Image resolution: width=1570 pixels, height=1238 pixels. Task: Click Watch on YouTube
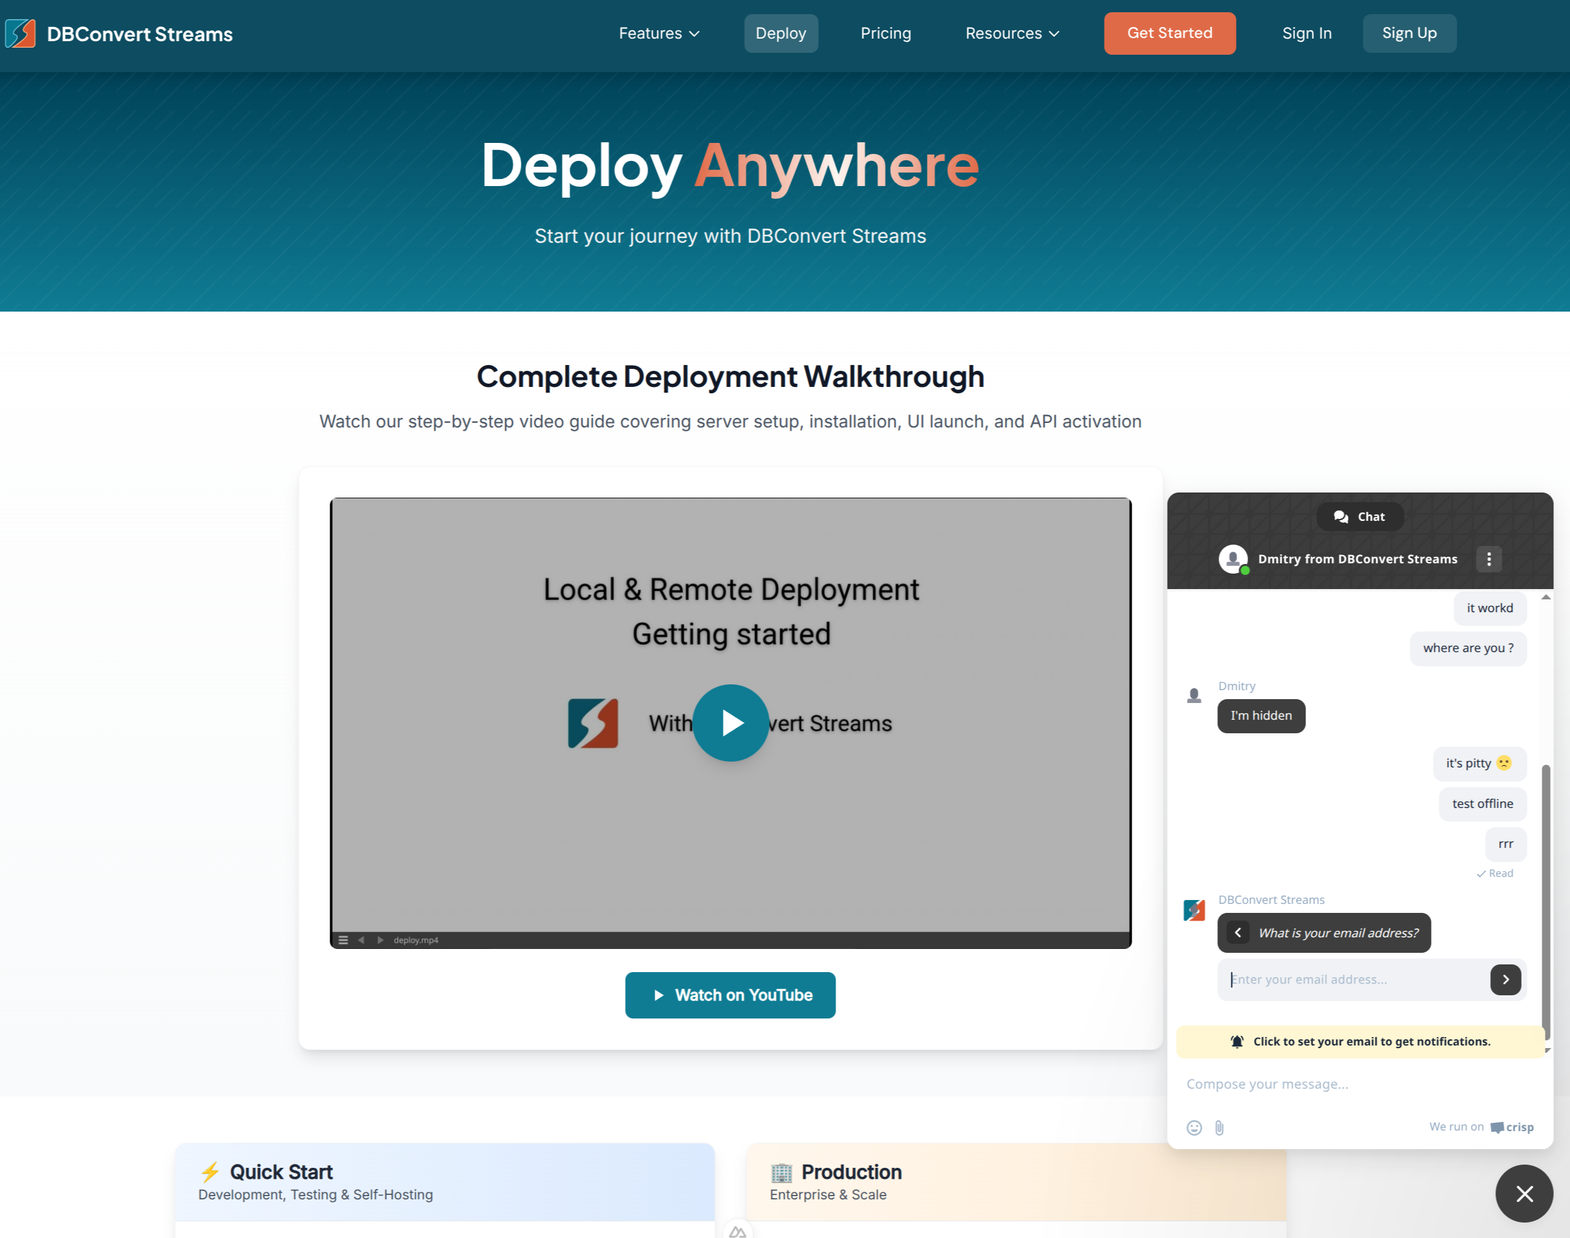730,995
